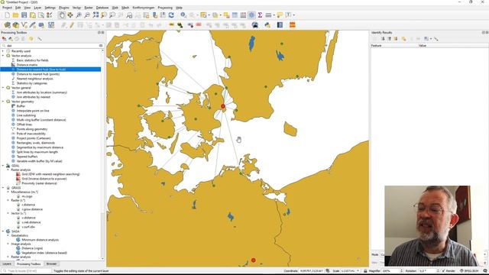489x275 pixels.
Task: Click the Magnifier spin box in status bar
Action: pos(393,271)
